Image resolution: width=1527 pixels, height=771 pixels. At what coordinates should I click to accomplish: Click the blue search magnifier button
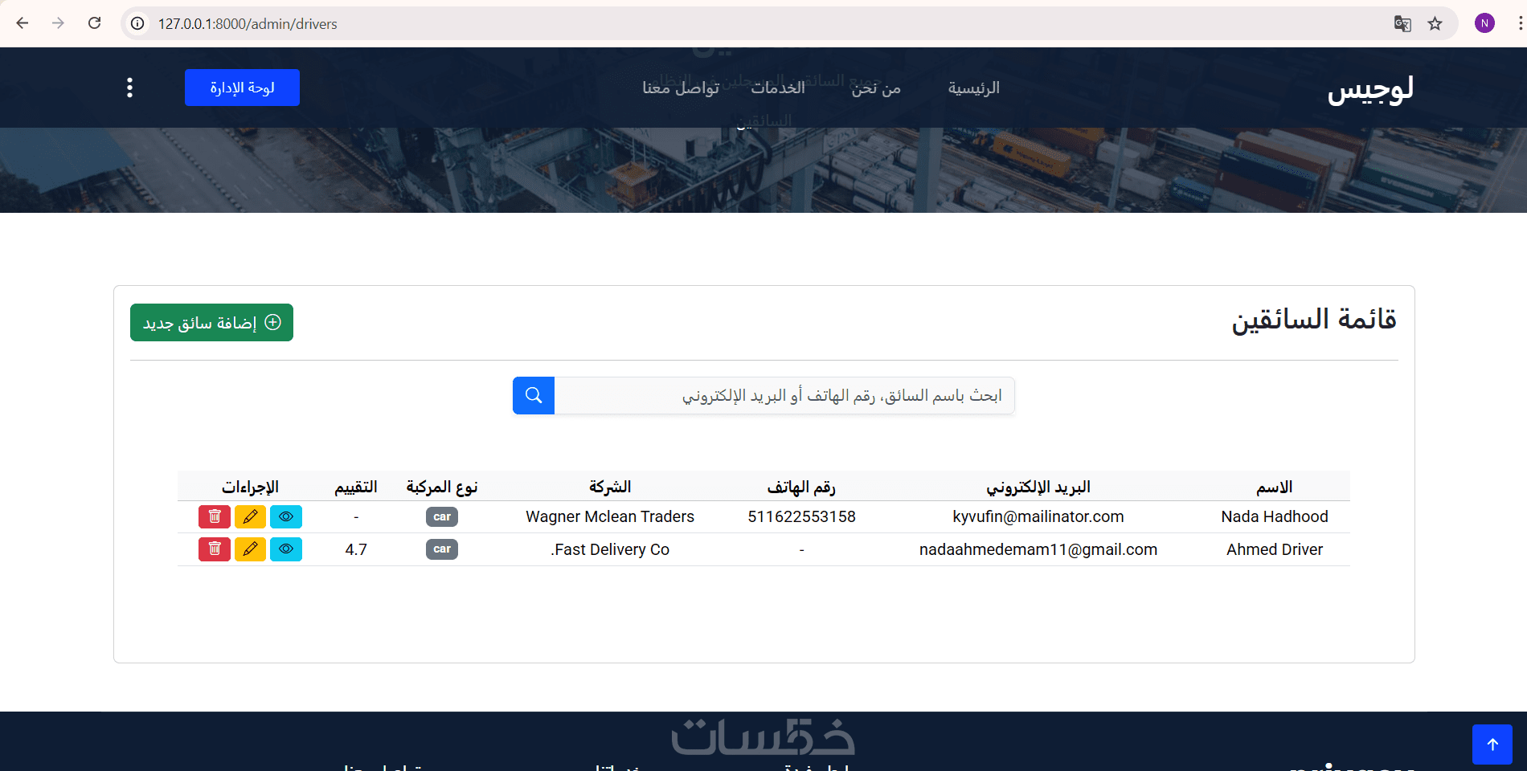tap(534, 396)
